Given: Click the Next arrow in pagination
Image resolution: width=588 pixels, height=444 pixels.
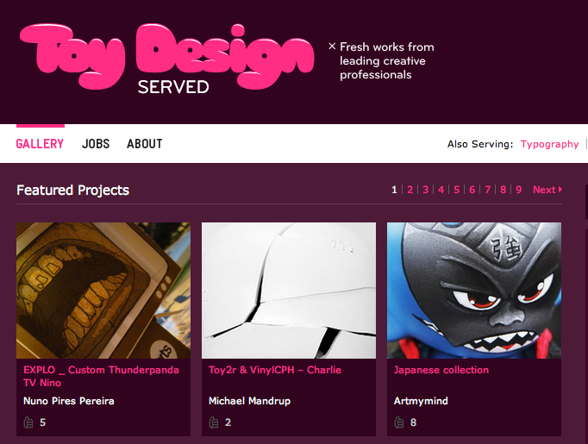Looking at the screenshot, I should (x=547, y=190).
